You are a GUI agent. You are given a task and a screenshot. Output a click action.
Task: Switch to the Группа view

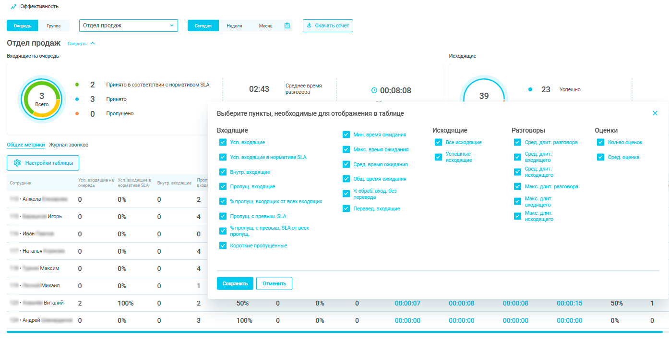point(54,26)
